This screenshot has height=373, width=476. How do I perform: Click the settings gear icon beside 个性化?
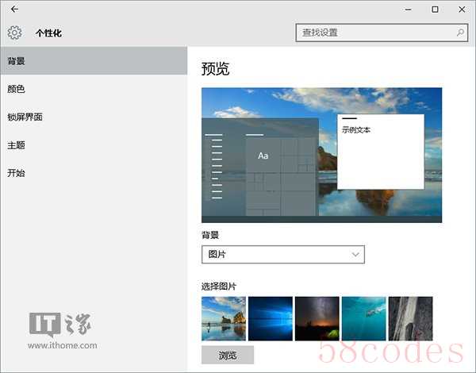[x=14, y=33]
